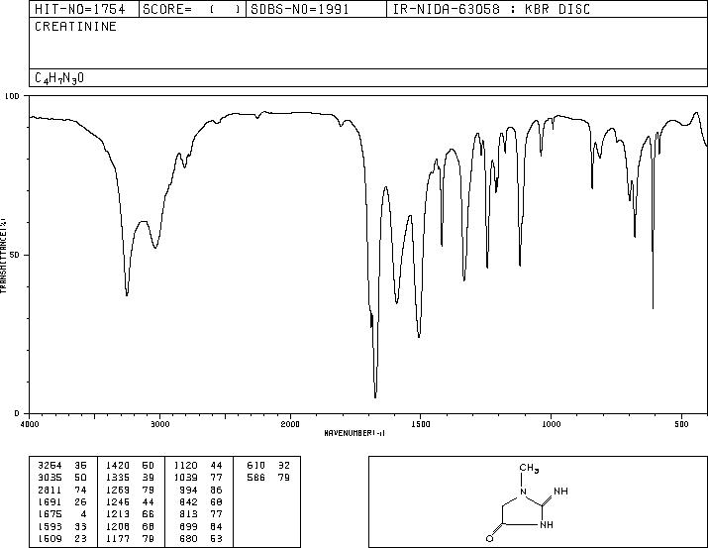
Task: Click the 1675 peak table entry
Action: (x=51, y=514)
